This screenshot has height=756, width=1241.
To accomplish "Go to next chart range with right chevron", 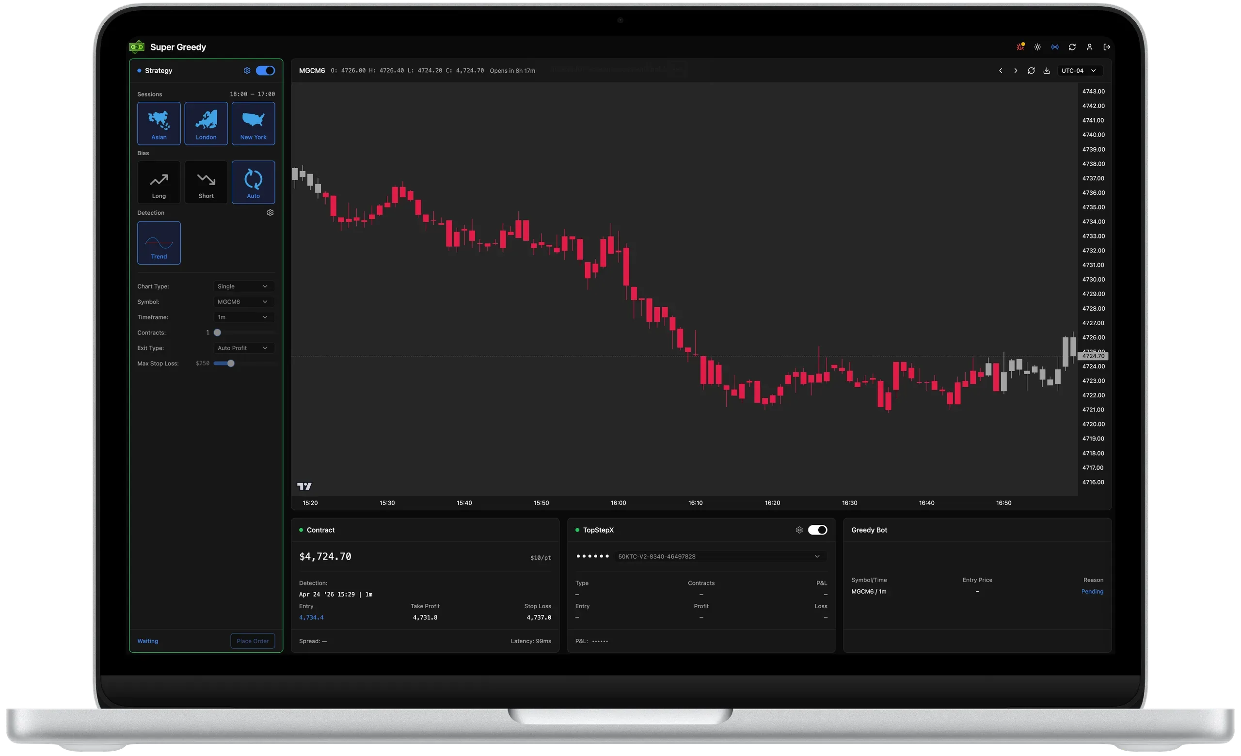I will [1016, 70].
